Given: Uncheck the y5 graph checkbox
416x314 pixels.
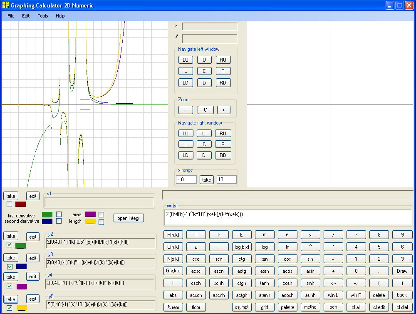Looking at the screenshot, I should (10, 308).
